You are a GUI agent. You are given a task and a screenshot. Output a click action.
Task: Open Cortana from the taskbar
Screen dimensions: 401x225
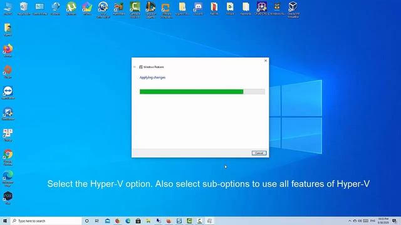(x=86, y=221)
